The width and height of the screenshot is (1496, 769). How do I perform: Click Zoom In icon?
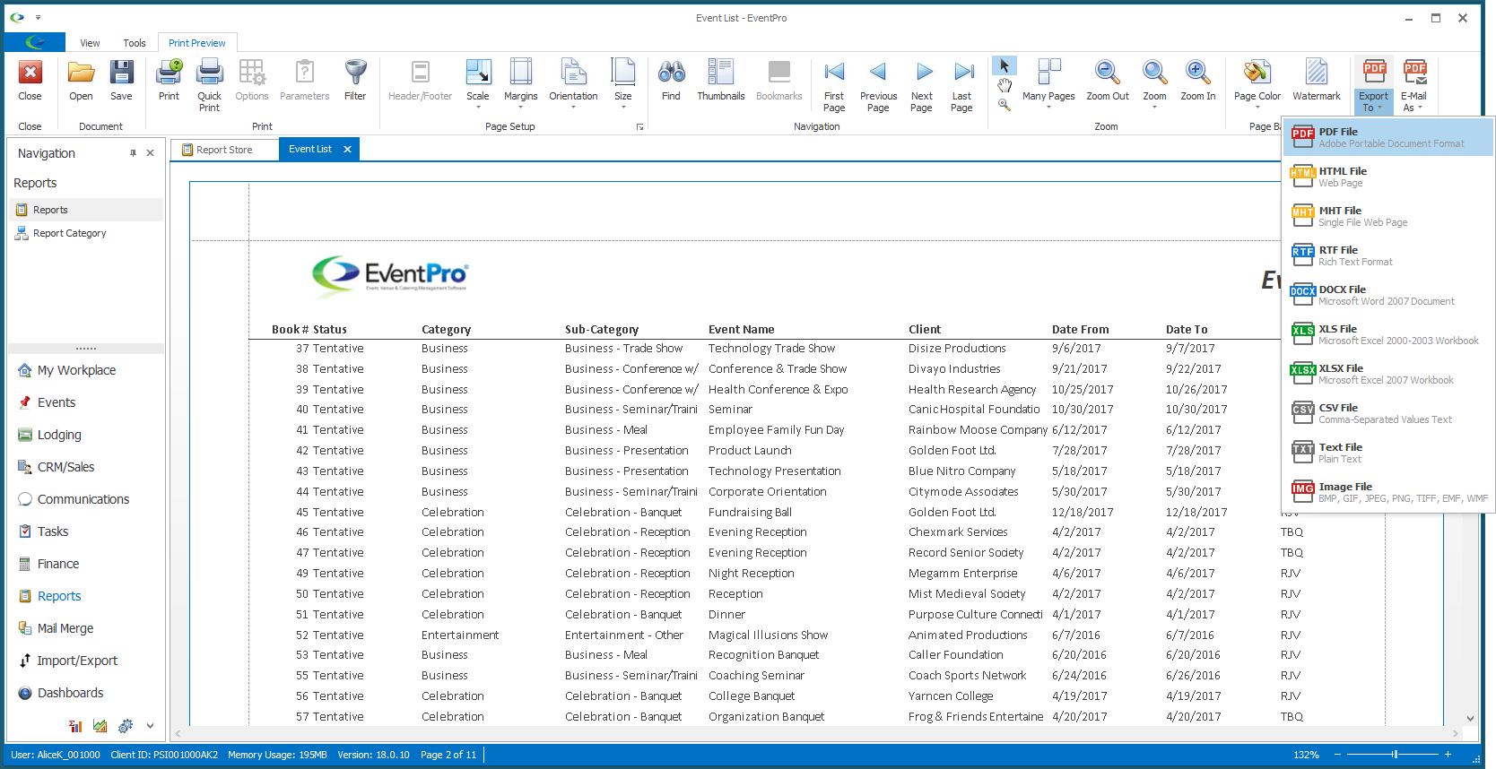click(x=1197, y=73)
